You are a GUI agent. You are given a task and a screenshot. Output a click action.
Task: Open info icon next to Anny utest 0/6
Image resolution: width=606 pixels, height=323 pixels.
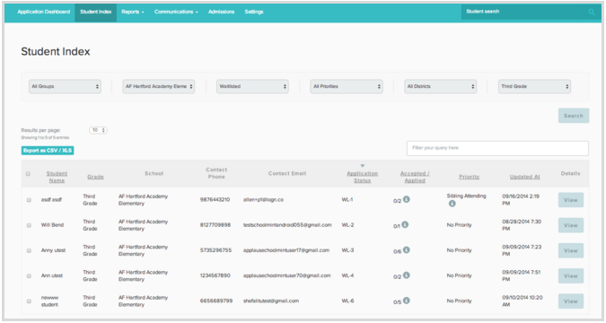point(406,250)
